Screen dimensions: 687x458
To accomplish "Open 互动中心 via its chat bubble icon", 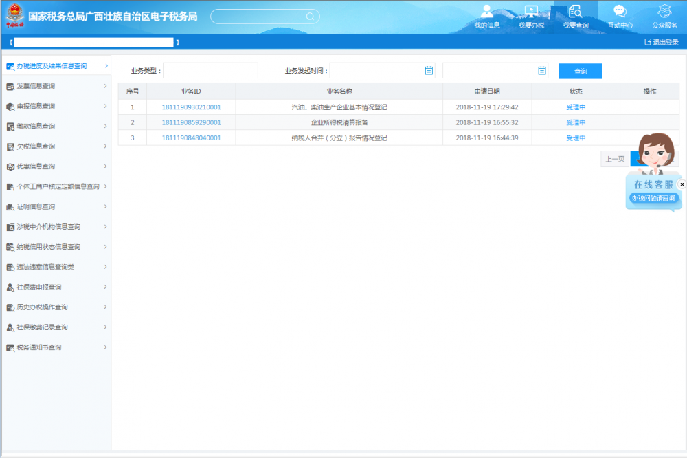I will click(618, 12).
